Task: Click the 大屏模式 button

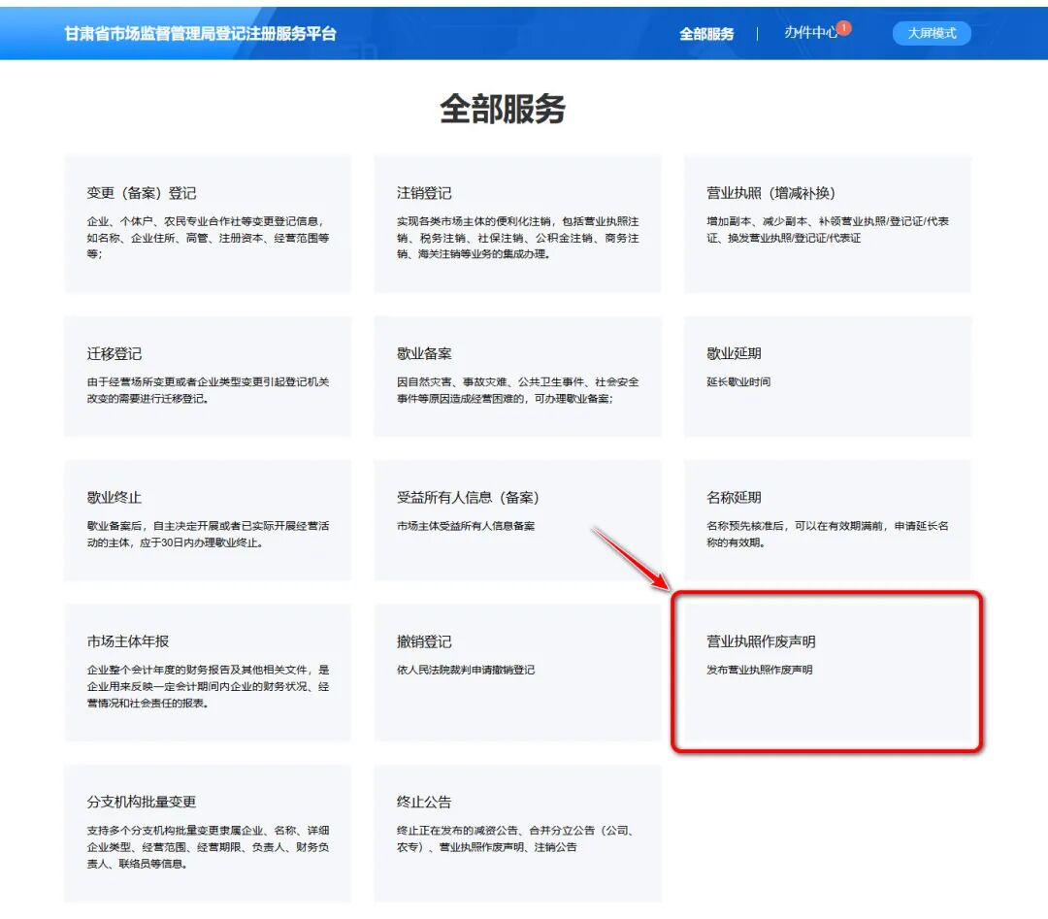Action: click(931, 32)
